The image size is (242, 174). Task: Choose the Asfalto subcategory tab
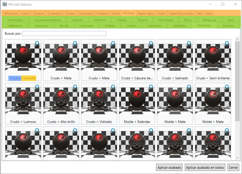click(110, 26)
